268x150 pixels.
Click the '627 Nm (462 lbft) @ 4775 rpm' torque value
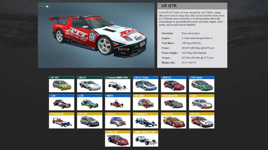coord(198,58)
